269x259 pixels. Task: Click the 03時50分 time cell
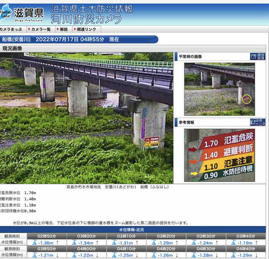click(47, 249)
